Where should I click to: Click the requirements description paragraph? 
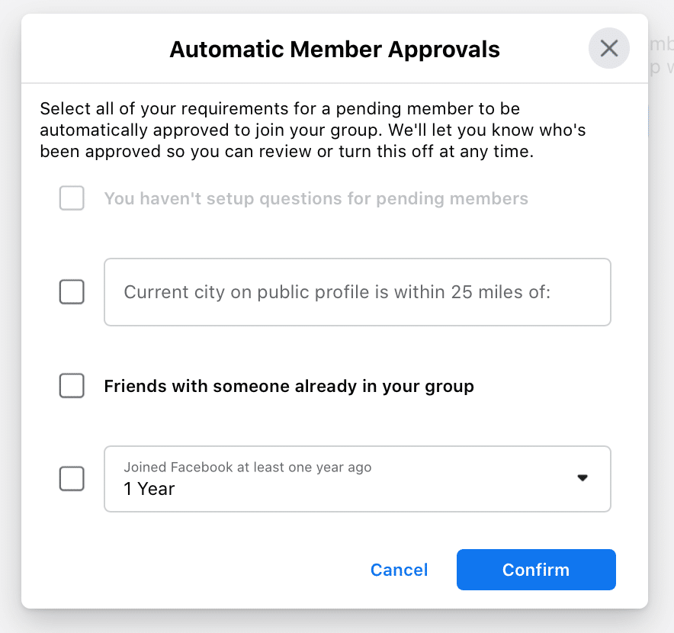click(313, 130)
